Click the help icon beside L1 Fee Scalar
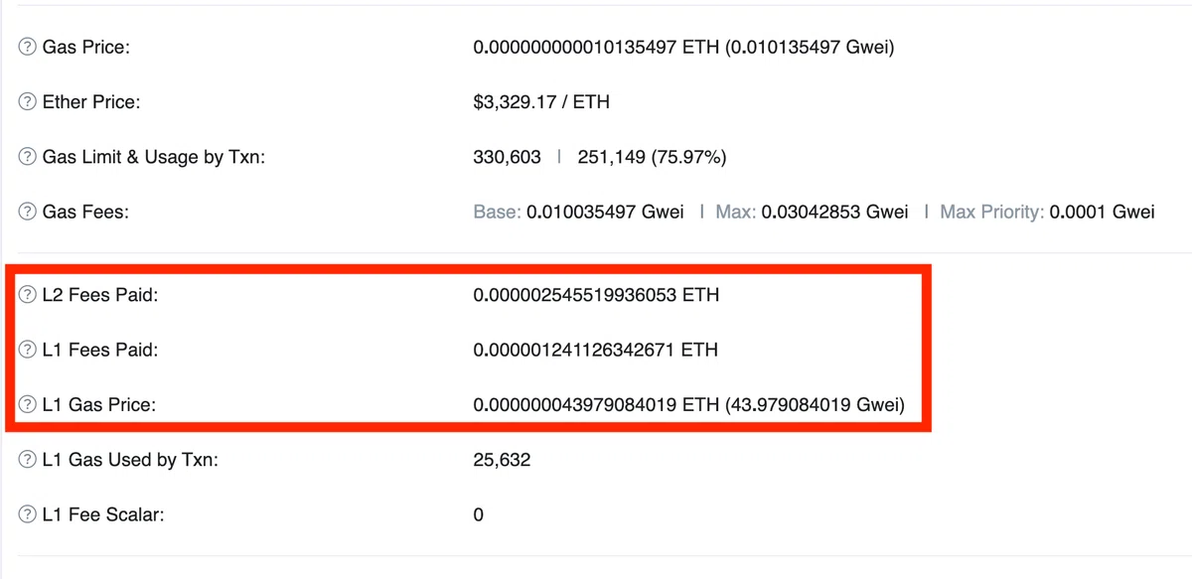 tap(29, 515)
